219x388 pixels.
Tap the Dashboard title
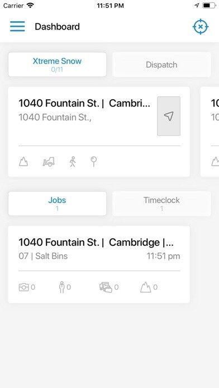click(58, 26)
